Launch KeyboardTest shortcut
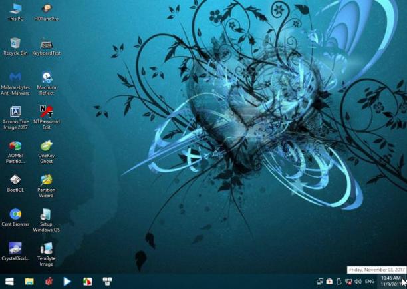The width and height of the screenshot is (407, 289). click(46, 47)
